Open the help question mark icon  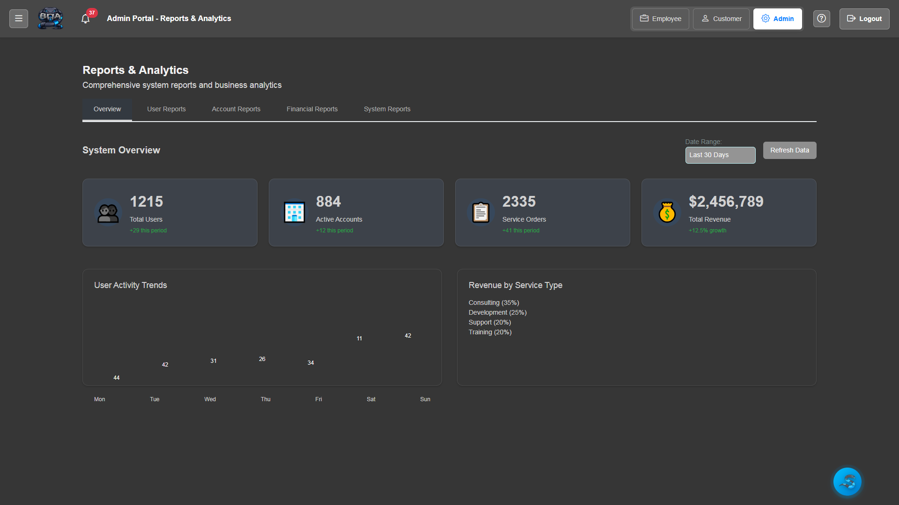point(821,19)
